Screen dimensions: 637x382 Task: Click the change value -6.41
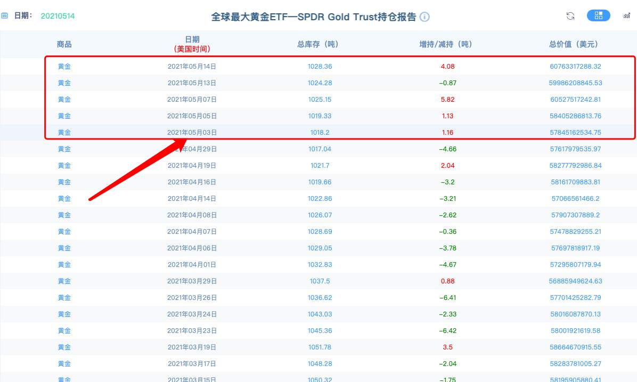point(447,298)
